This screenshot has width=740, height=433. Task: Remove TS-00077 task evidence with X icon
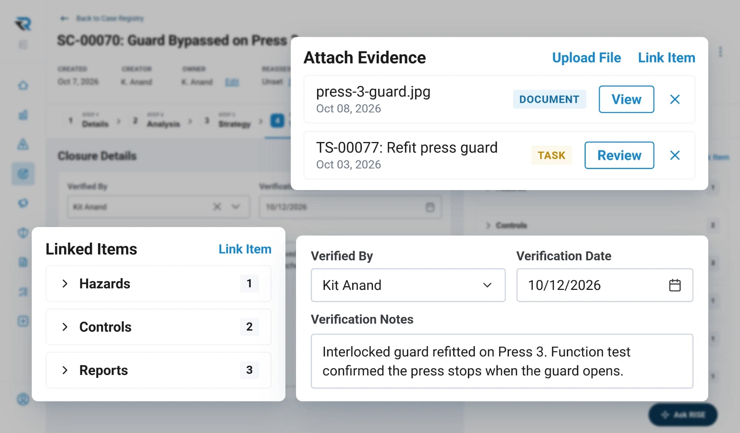click(x=675, y=155)
